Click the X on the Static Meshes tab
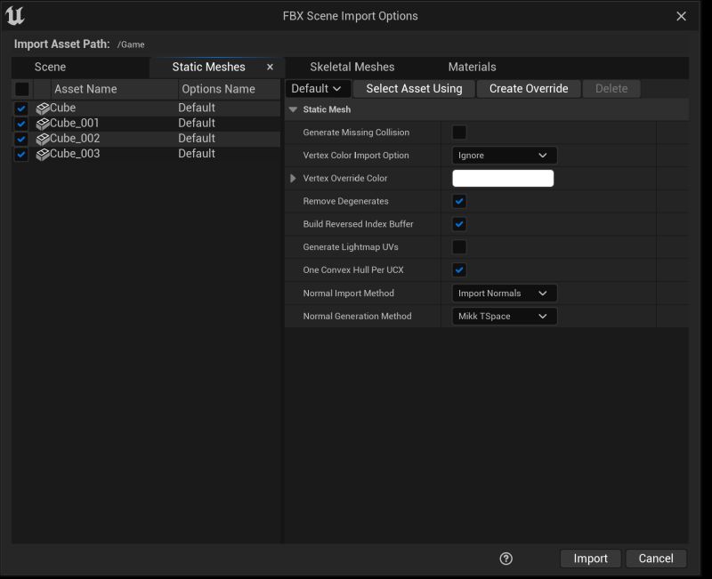 [270, 67]
